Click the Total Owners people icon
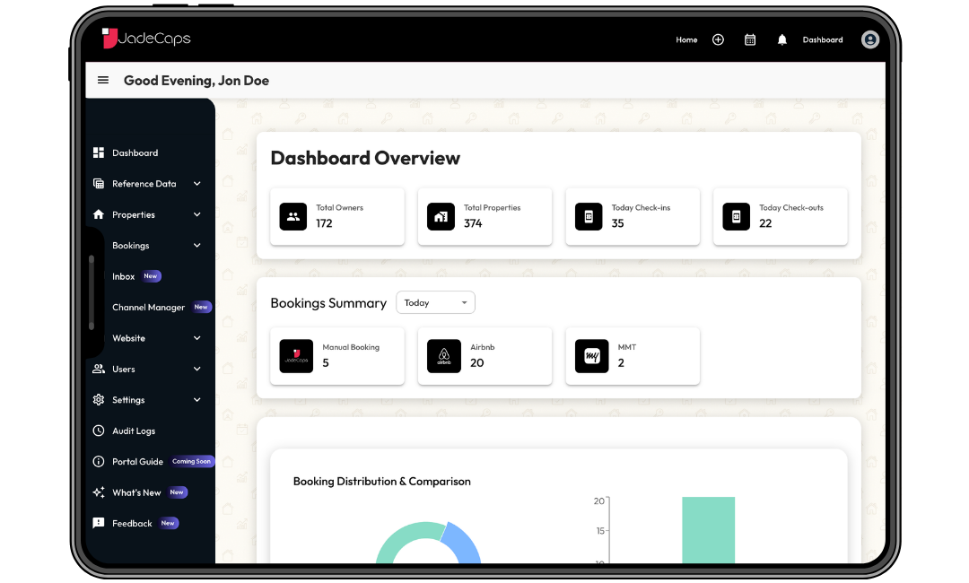969x583 pixels. point(292,217)
